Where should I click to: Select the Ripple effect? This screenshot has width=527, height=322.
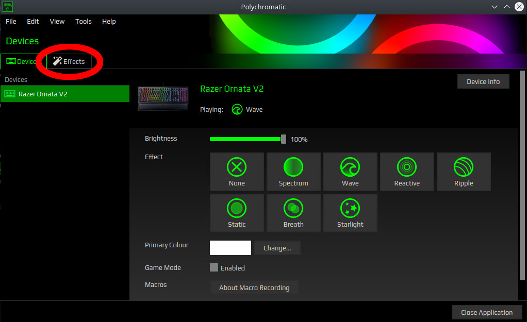(464, 172)
